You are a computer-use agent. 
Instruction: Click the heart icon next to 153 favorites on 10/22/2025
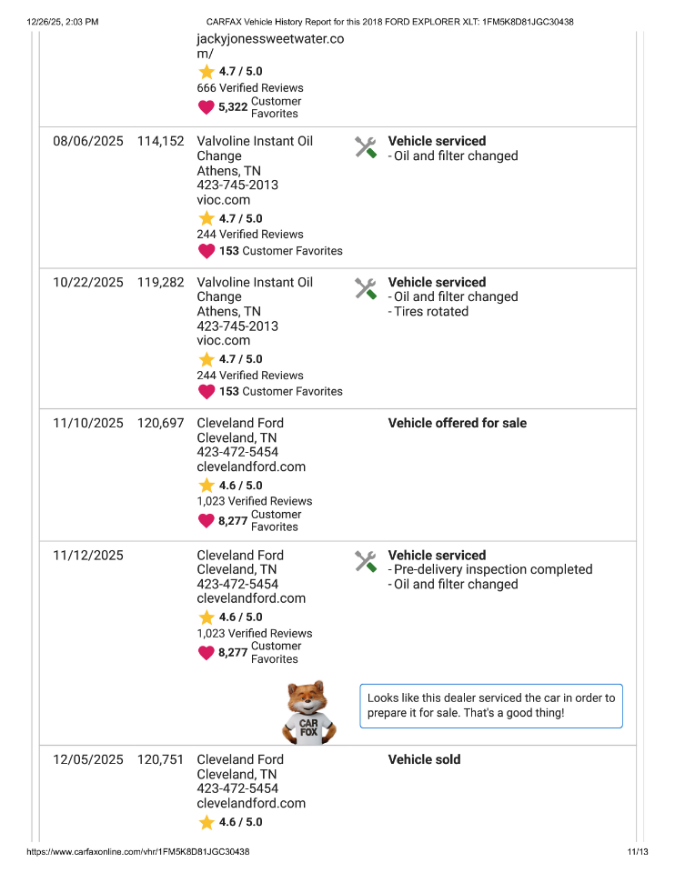pyautogui.click(x=207, y=392)
